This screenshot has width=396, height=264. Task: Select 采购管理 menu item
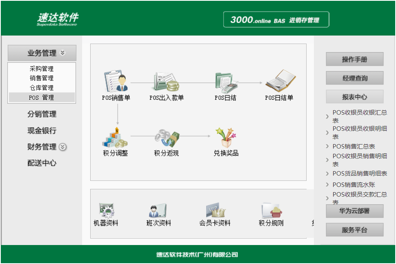point(42,69)
